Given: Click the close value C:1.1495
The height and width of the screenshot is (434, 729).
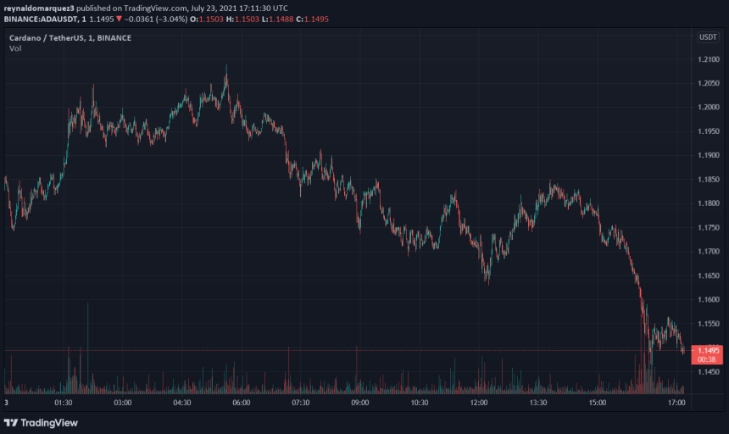Looking at the screenshot, I should pos(313,19).
